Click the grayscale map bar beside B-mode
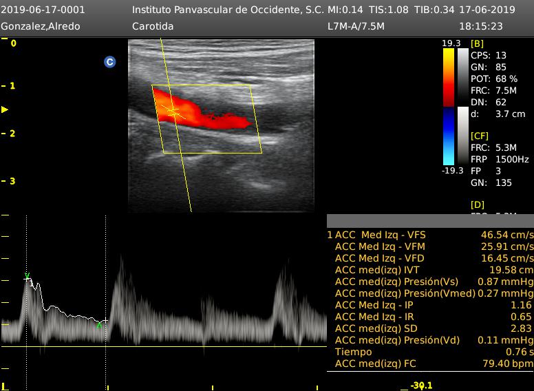Image resolution: width=534 pixels, height=391 pixels. (463, 77)
